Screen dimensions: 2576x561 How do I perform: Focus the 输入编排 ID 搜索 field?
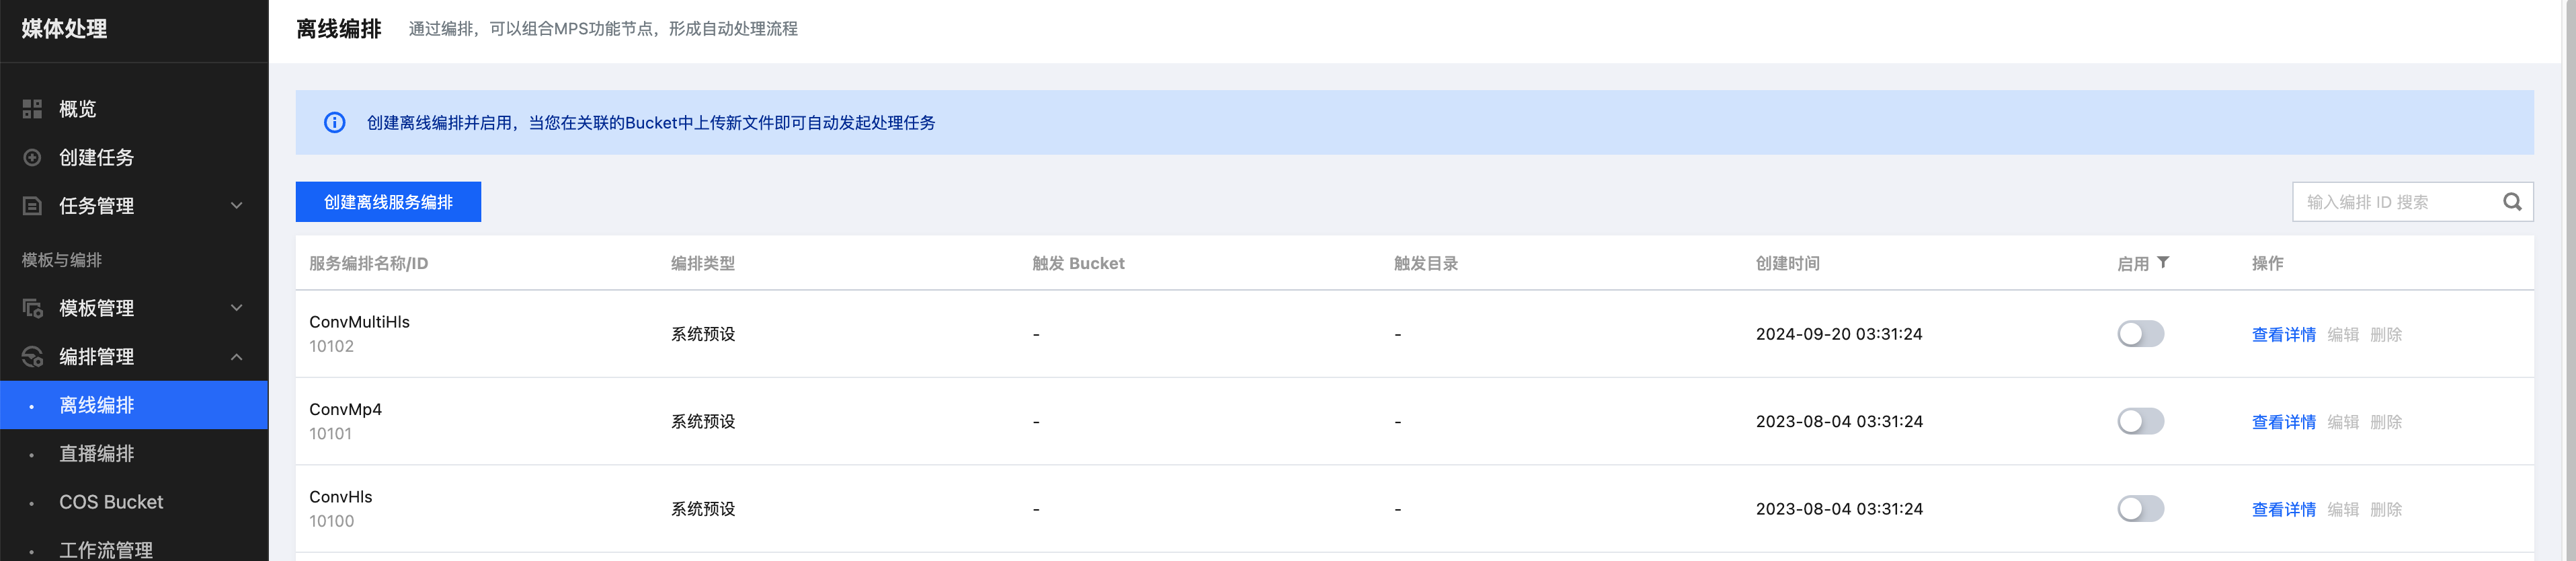click(2395, 202)
